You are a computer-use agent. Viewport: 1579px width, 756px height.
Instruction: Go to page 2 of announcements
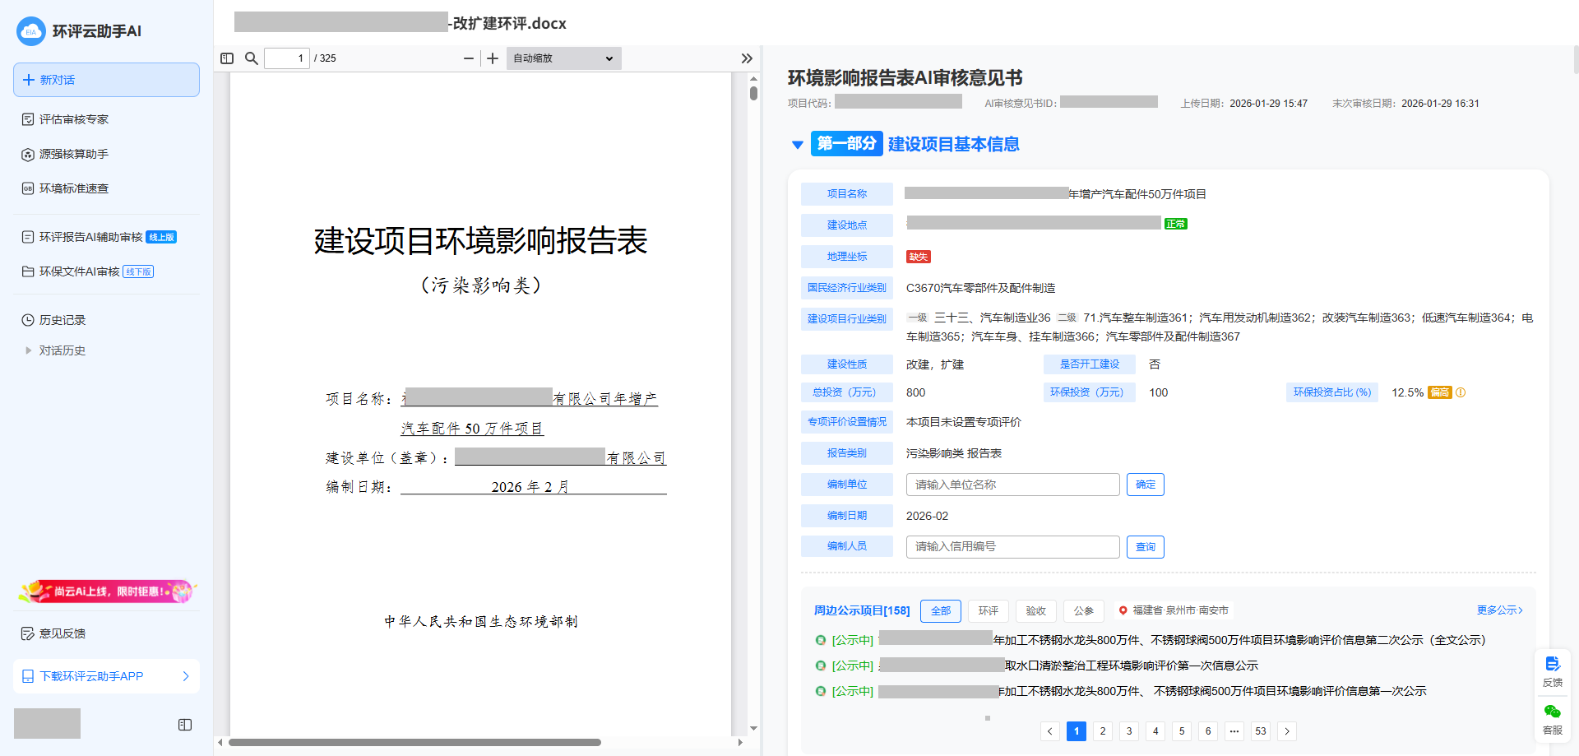tap(1103, 731)
